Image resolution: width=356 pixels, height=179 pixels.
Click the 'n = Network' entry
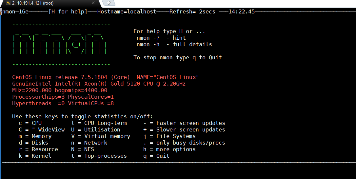pyautogui.click(x=89, y=143)
